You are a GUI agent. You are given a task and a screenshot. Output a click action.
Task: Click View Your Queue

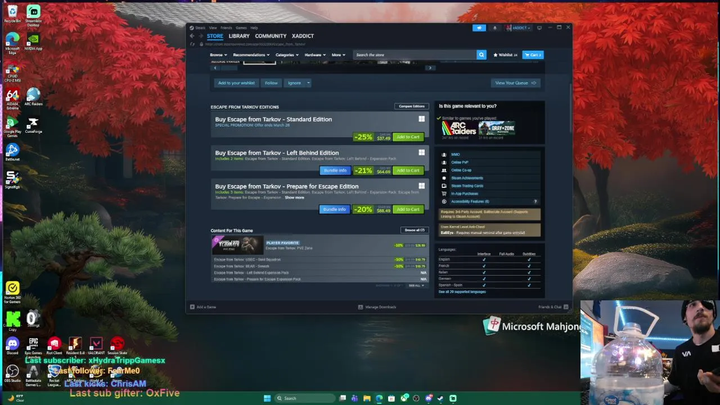click(x=515, y=83)
